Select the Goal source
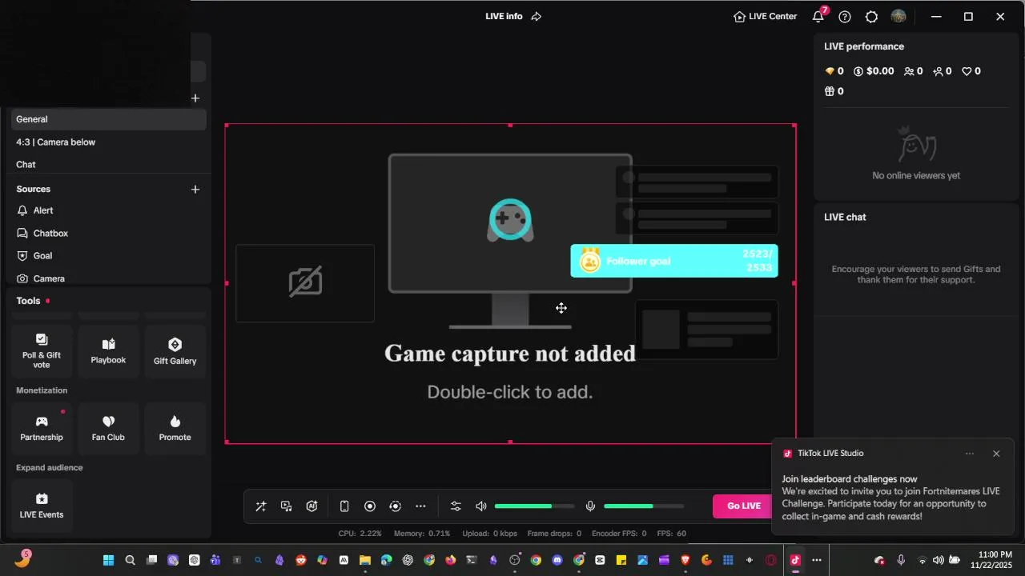Viewport: 1025px width, 576px height. coord(109,256)
